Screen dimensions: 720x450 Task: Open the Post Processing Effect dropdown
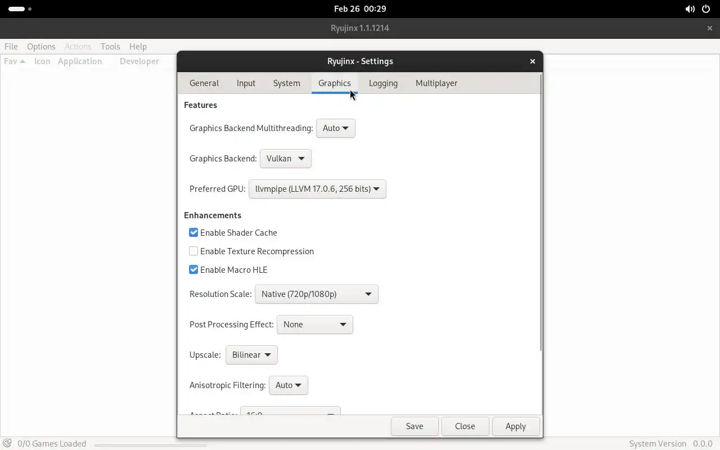315,325
